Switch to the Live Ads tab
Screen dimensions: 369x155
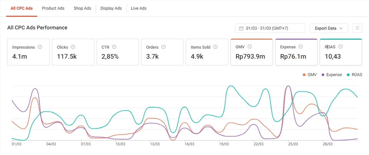(138, 8)
